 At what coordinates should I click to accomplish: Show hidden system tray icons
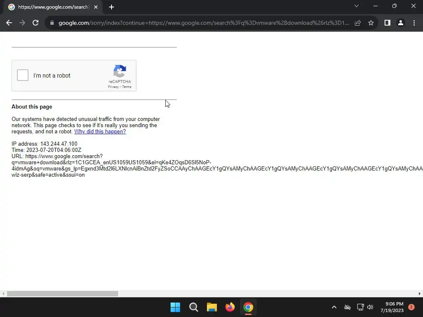tap(334, 307)
